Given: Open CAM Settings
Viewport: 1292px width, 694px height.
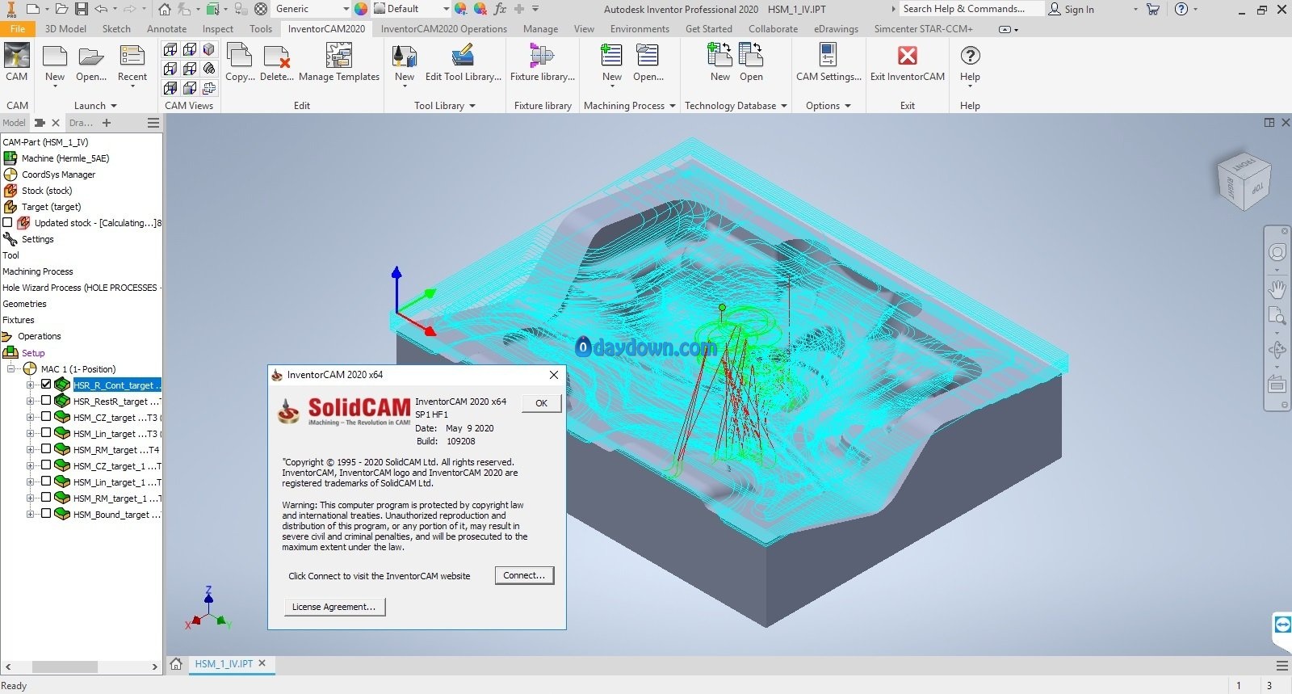Looking at the screenshot, I should 828,63.
